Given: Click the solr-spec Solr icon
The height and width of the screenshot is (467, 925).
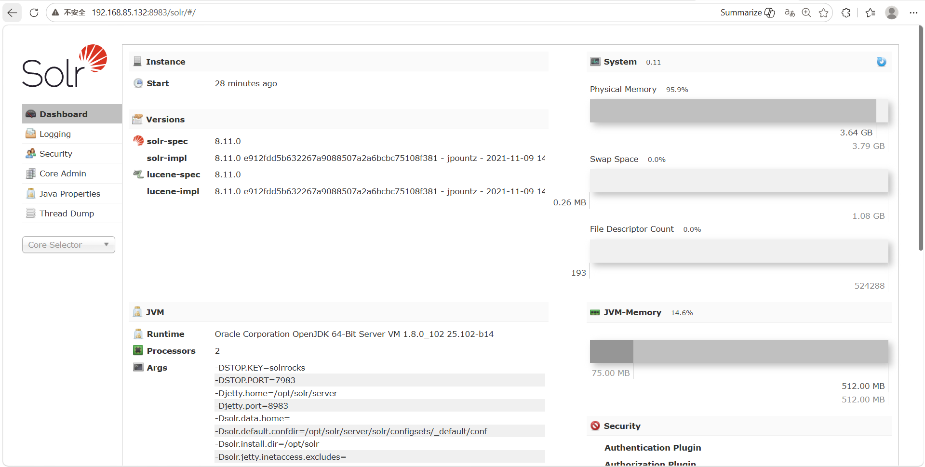Looking at the screenshot, I should [138, 141].
